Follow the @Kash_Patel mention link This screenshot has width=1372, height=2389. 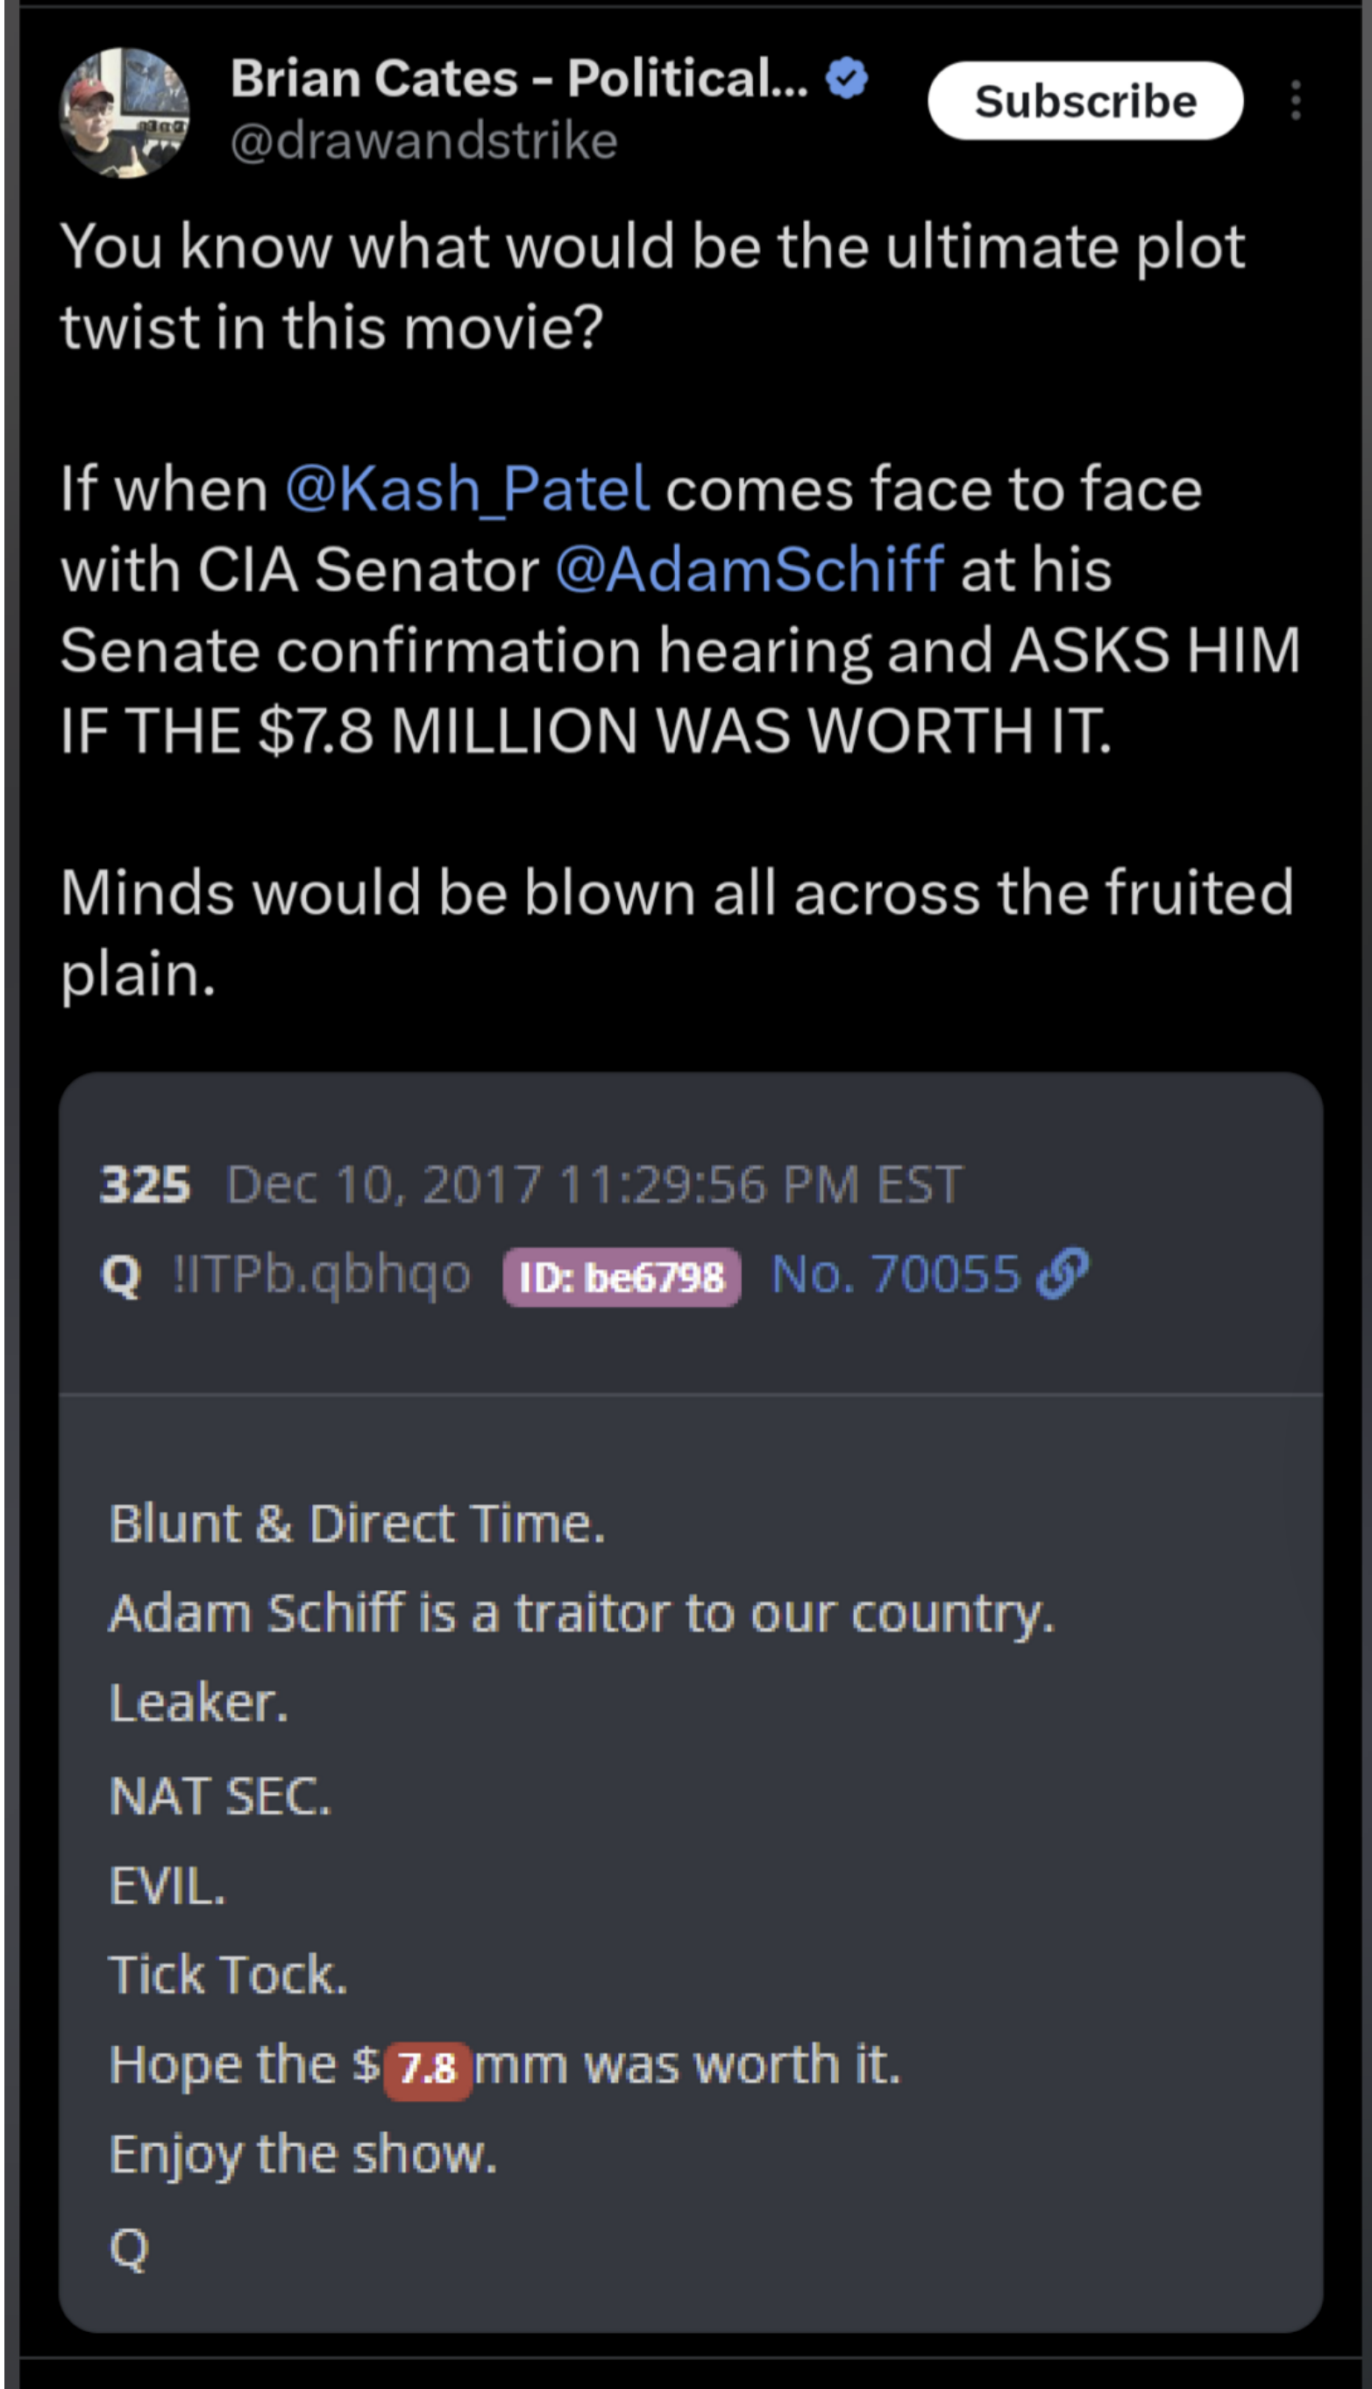click(x=467, y=489)
